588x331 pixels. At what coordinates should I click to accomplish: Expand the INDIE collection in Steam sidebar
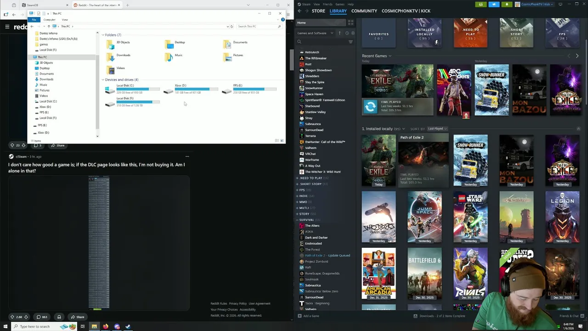click(297, 196)
